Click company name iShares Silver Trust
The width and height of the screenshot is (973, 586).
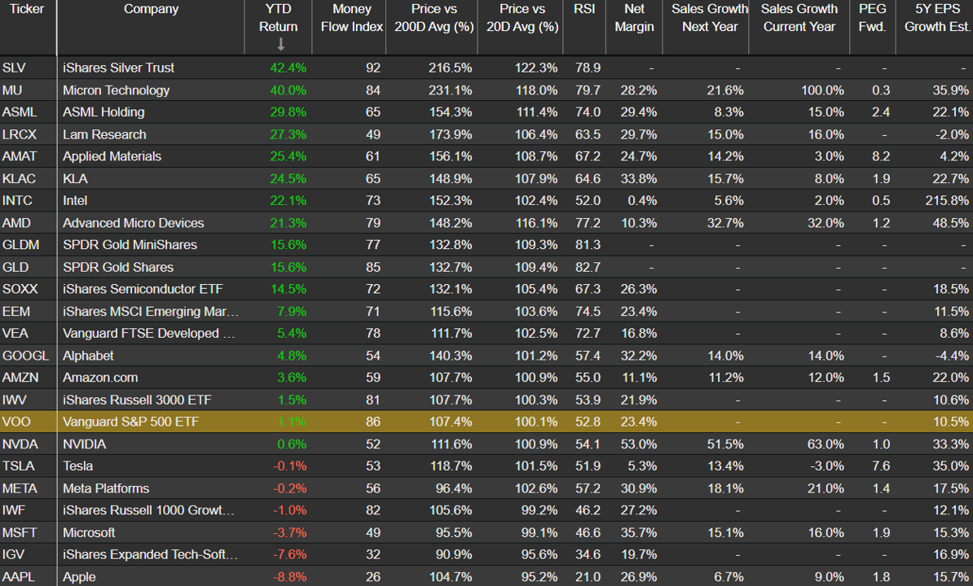coord(118,68)
